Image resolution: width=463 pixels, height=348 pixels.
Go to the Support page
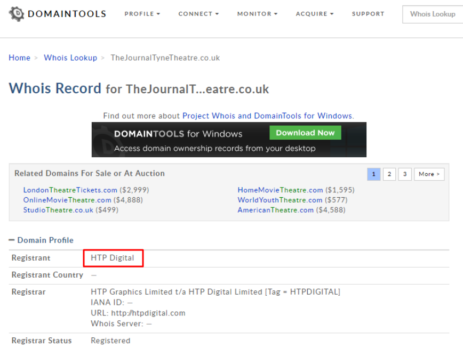tap(368, 14)
